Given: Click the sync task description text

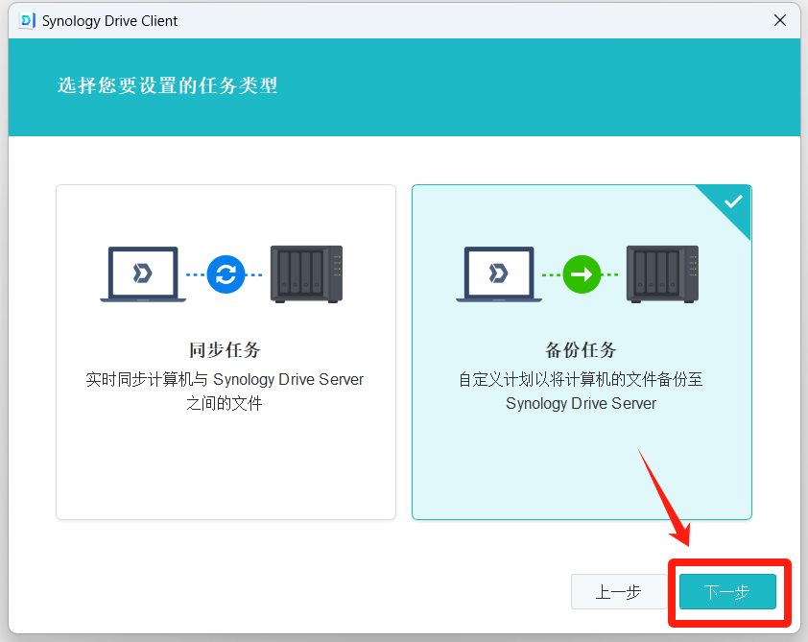Looking at the screenshot, I should click(226, 392).
